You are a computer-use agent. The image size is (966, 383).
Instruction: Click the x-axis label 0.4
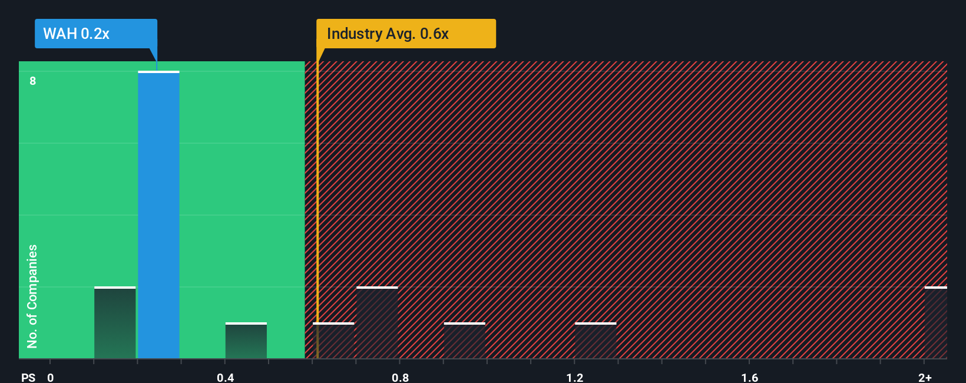pyautogui.click(x=225, y=377)
